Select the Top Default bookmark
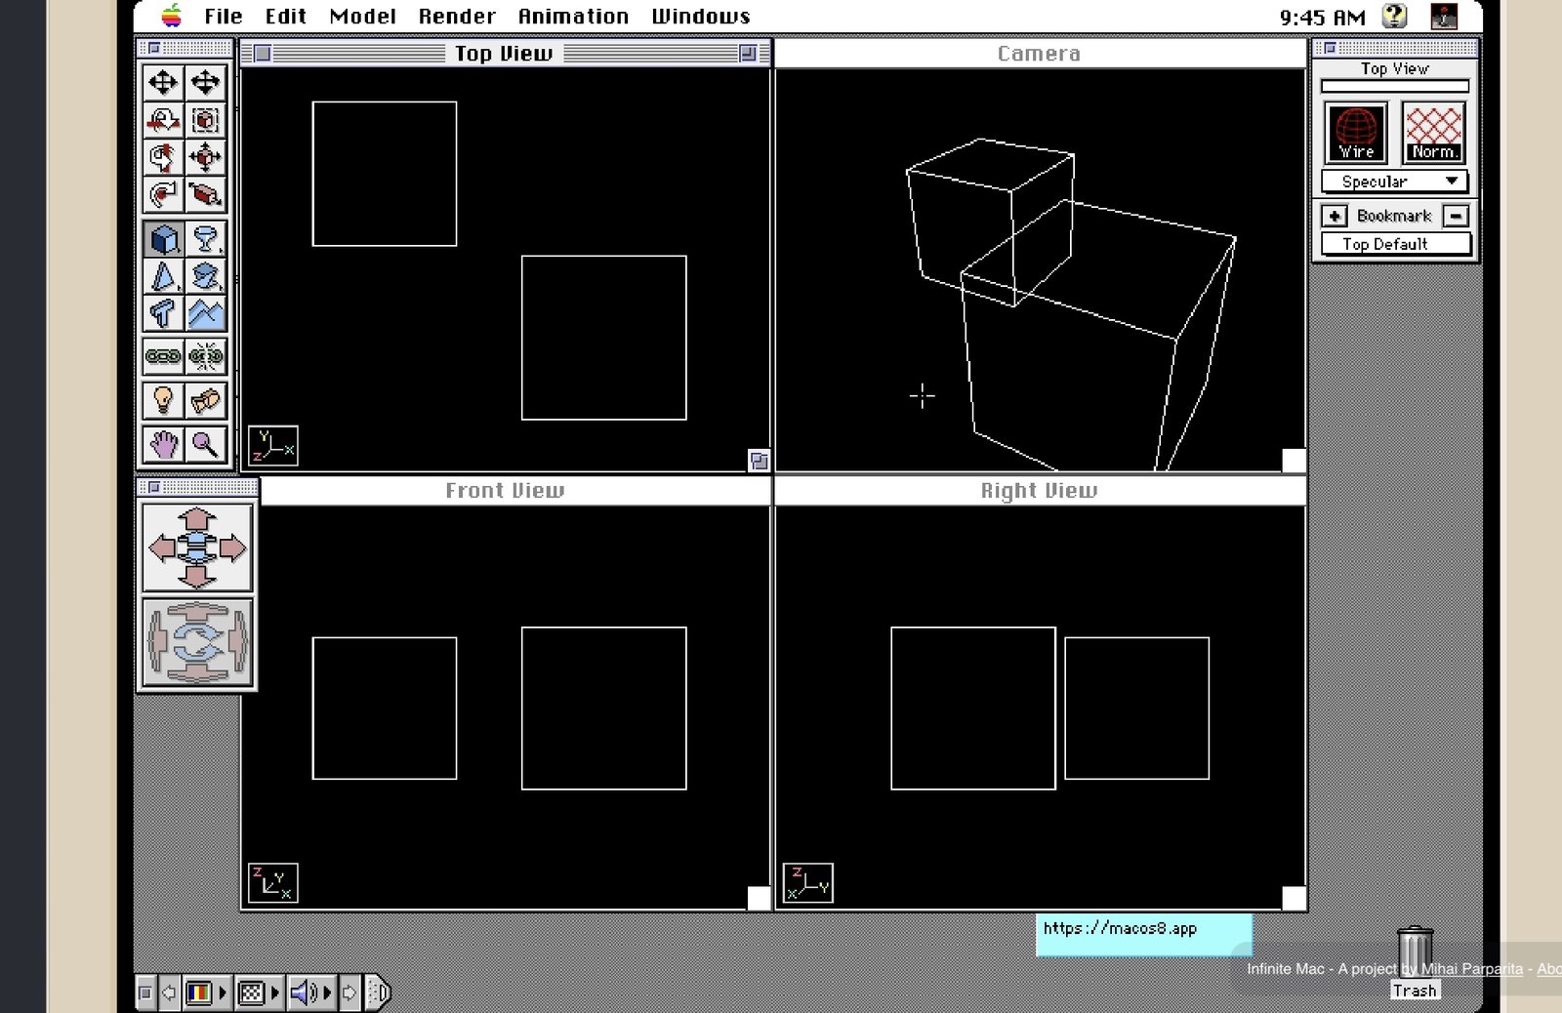This screenshot has width=1562, height=1013. (x=1394, y=244)
